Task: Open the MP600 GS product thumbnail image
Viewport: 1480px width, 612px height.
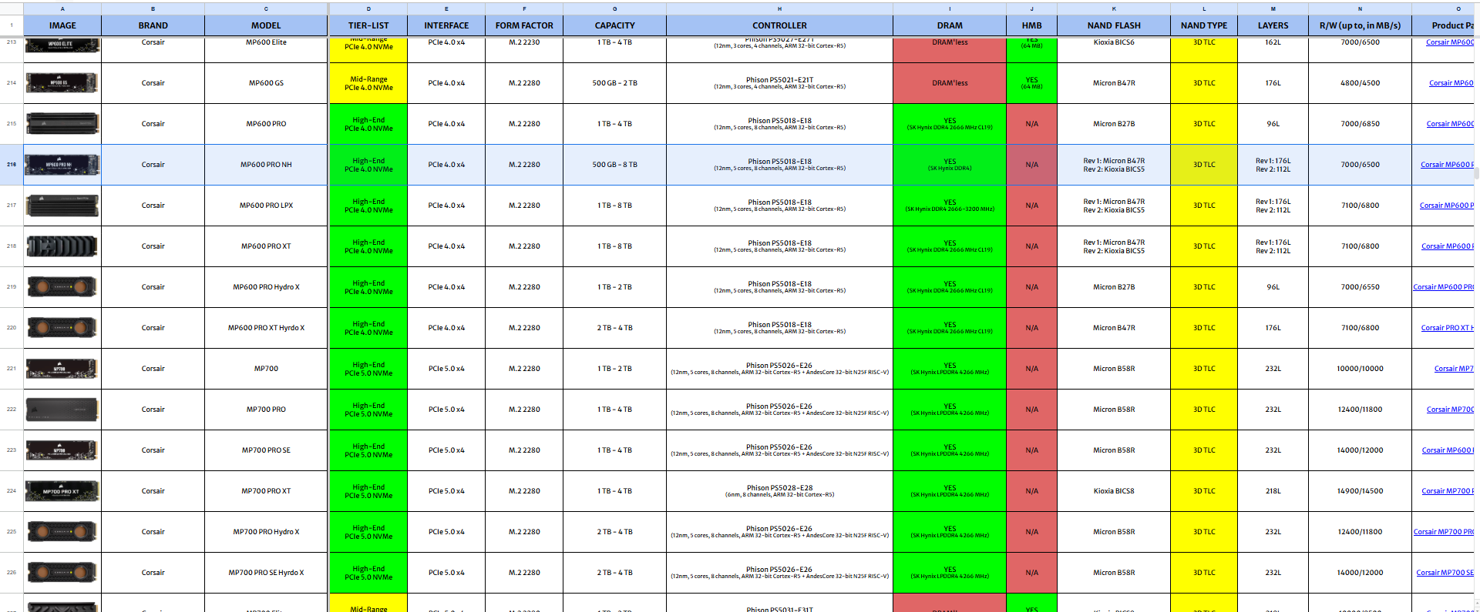Action: (x=62, y=83)
